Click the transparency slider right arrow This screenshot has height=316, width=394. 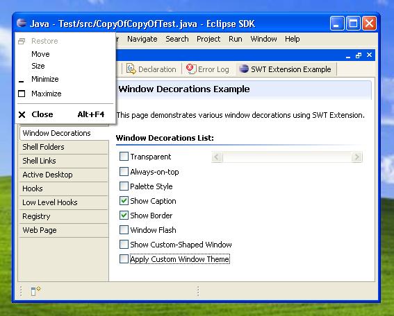[356, 157]
